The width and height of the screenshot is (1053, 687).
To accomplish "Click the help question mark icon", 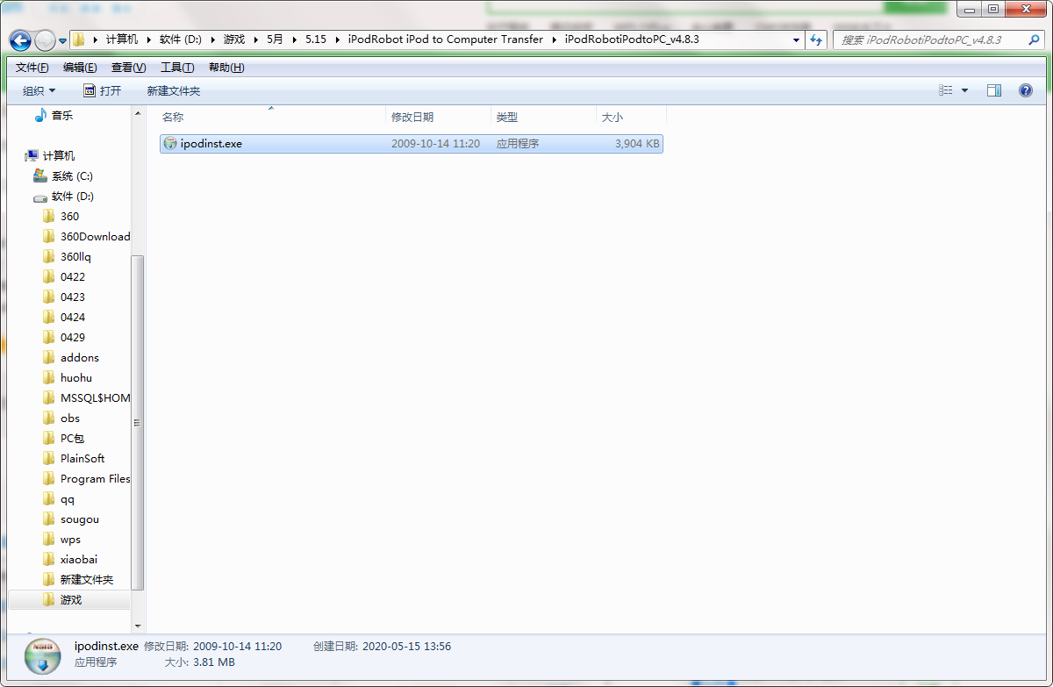I will 1025,90.
